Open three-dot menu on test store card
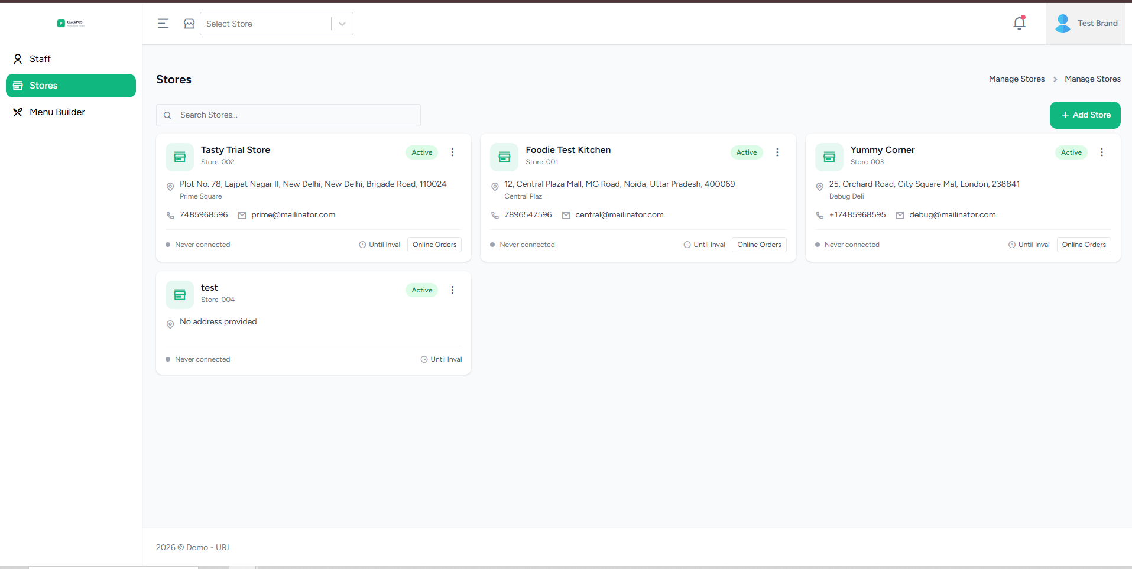 (x=452, y=290)
